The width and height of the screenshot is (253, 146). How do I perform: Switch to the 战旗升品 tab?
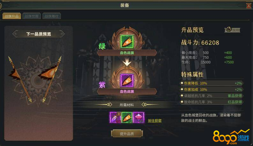pyautogui.click(x=11, y=16)
